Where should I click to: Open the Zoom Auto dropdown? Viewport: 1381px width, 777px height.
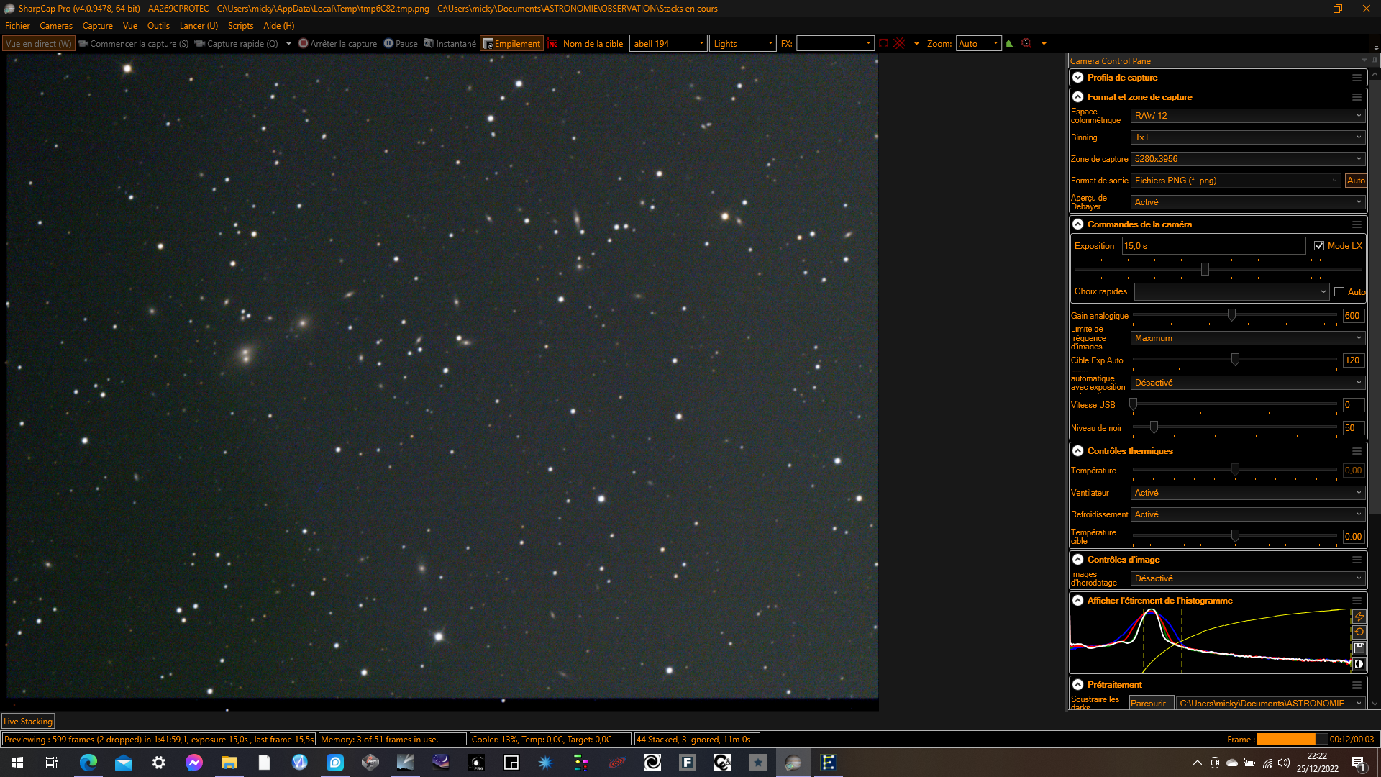[x=978, y=44]
